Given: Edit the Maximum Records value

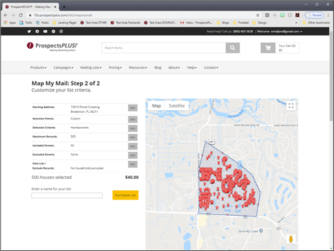Looking at the screenshot, I should click(133, 138).
